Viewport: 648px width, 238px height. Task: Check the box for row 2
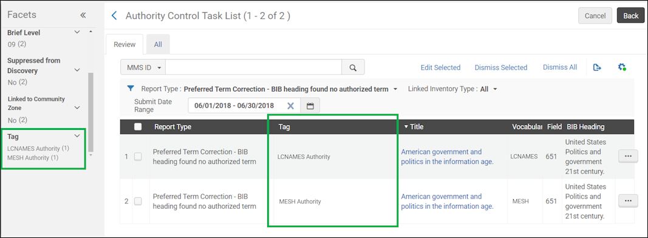[138, 201]
